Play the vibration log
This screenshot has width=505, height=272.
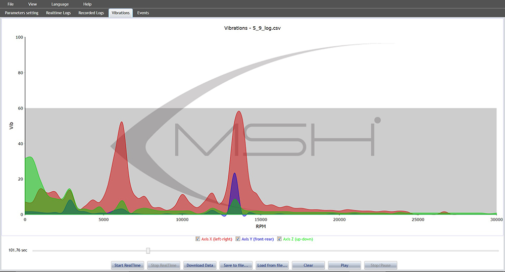344,265
